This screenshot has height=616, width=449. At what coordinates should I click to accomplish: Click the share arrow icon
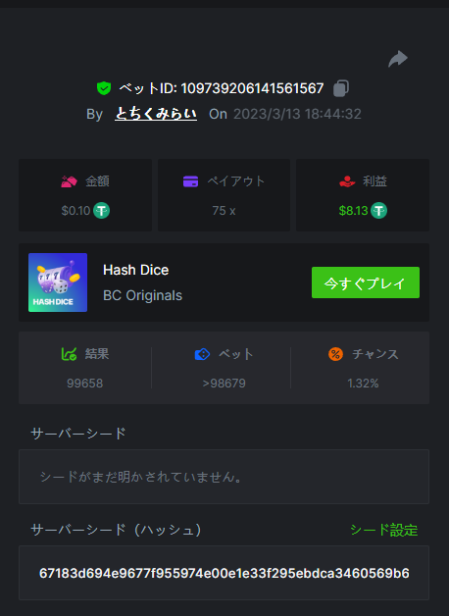click(x=398, y=59)
